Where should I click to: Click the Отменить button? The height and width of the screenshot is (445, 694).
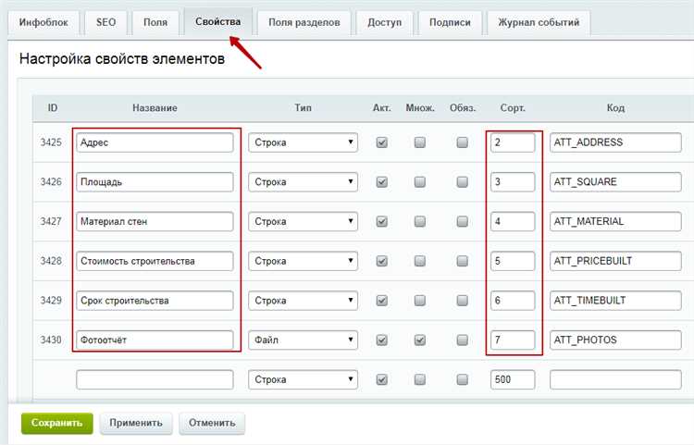click(x=212, y=423)
